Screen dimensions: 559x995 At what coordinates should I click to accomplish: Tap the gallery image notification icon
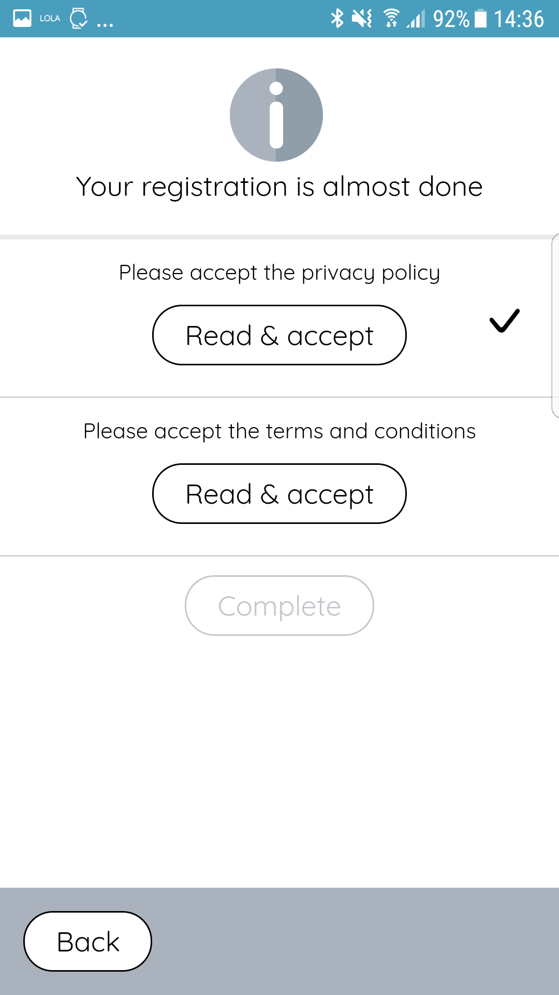(22, 18)
